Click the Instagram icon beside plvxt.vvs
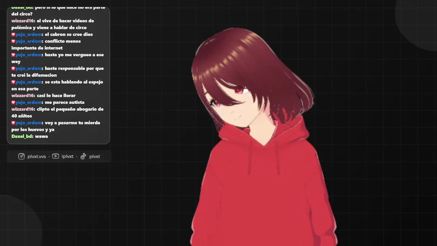437x246 pixels. click(x=22, y=156)
